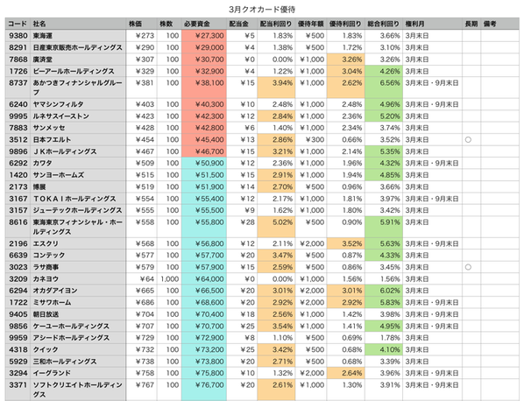Select company ジューテックホールディングス
524x401 pixels.
pyautogui.click(x=77, y=210)
